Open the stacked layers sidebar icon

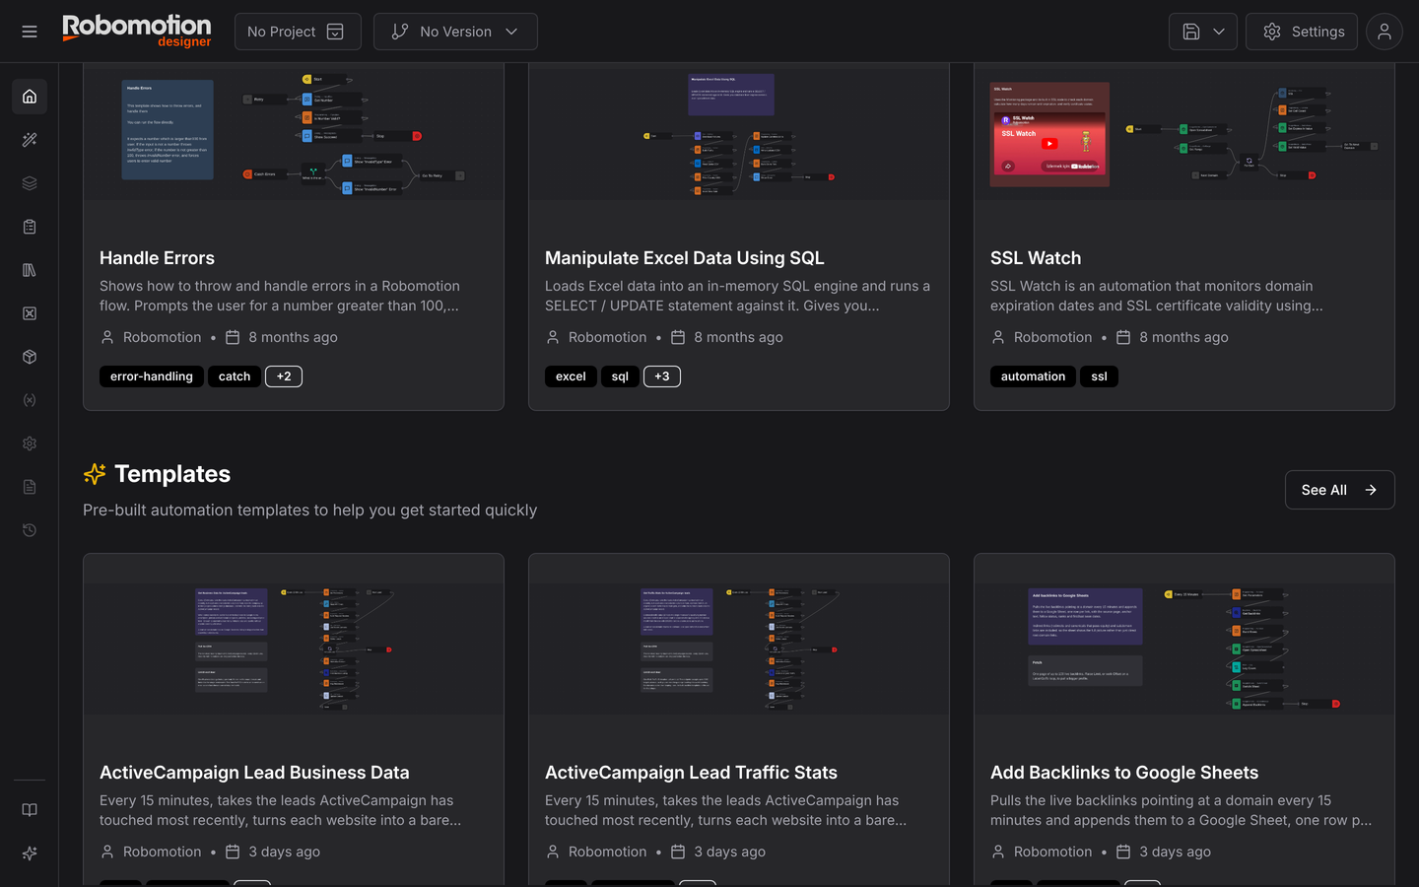click(x=30, y=183)
